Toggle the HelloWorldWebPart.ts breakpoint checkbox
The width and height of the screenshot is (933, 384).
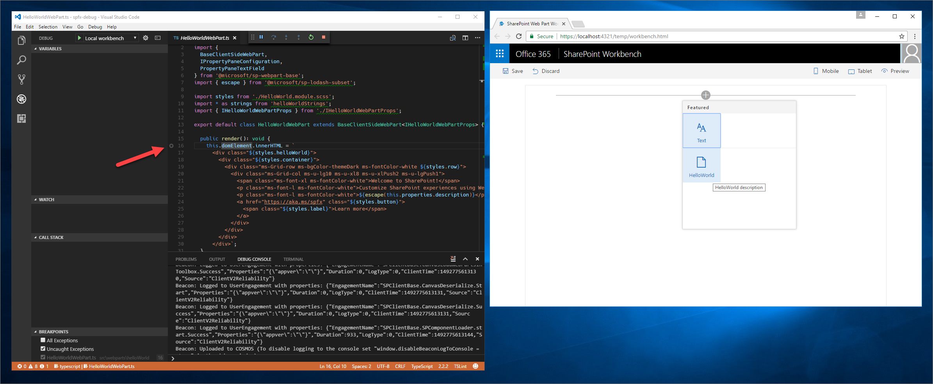[x=43, y=357]
